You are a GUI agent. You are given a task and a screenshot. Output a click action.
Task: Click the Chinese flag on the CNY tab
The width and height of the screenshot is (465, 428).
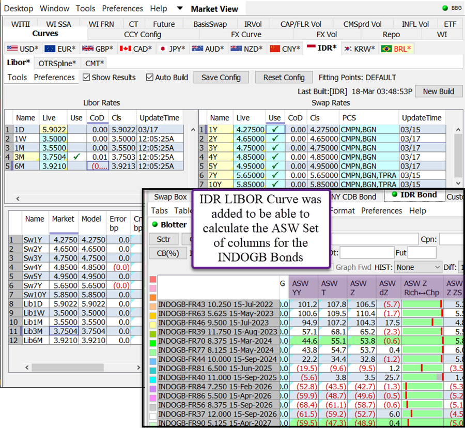[x=275, y=49]
